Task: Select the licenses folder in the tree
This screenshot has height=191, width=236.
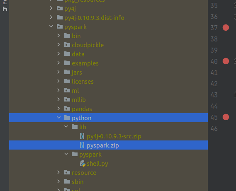Action: pos(83,82)
